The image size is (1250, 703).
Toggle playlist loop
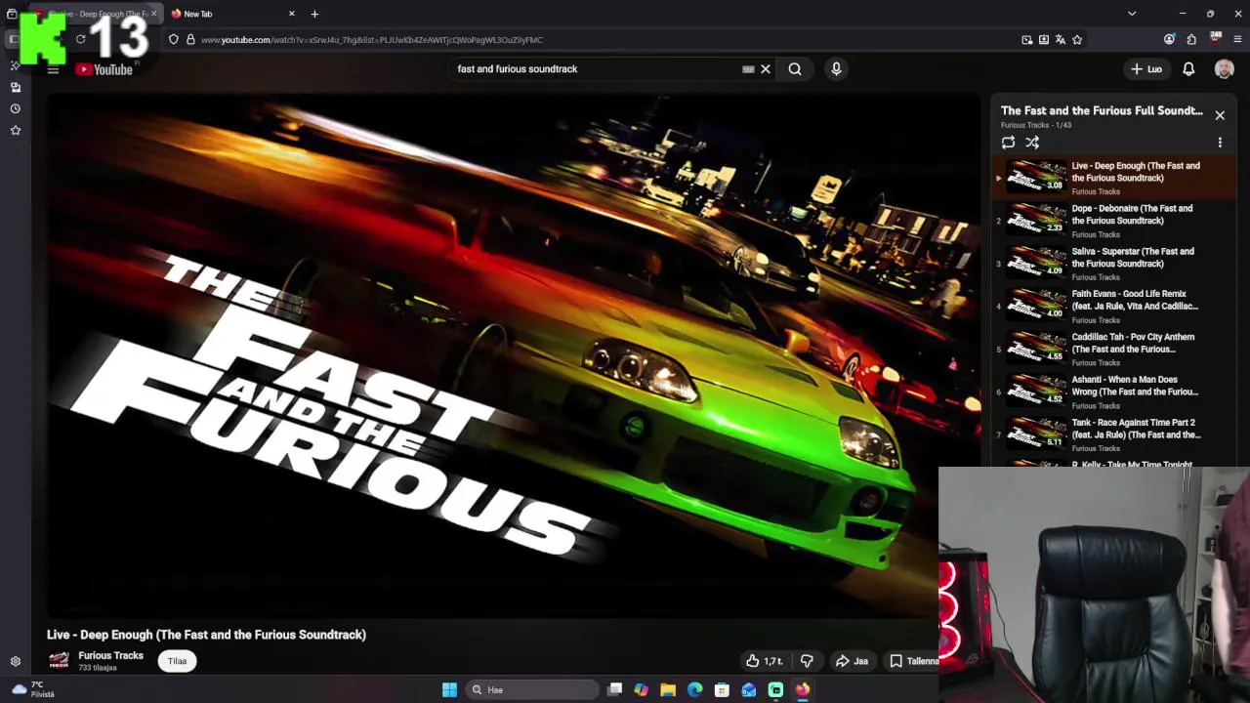(1008, 143)
